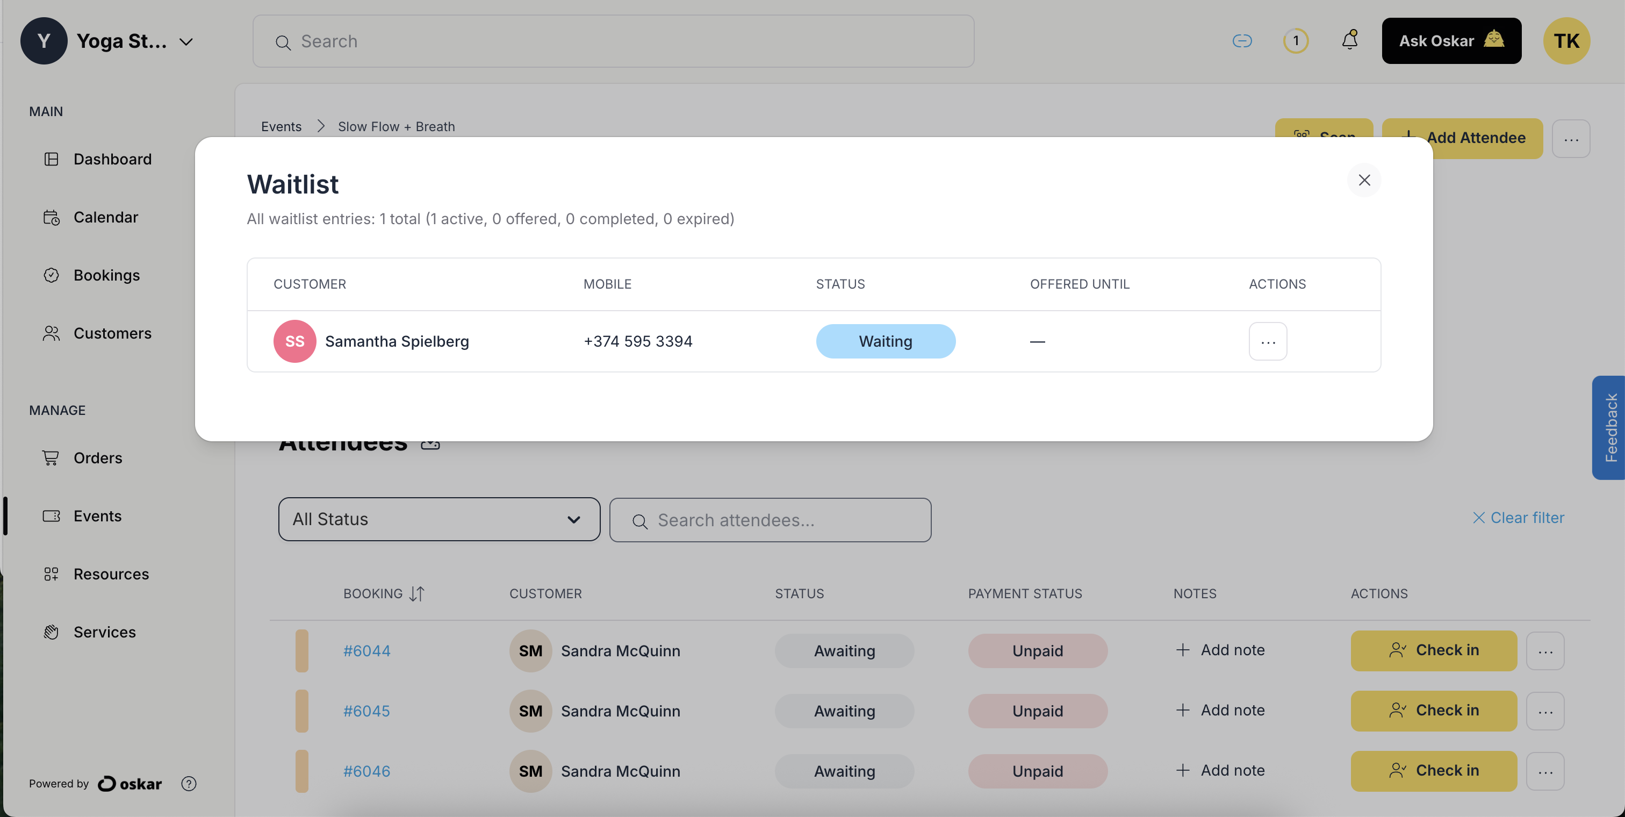
Task: Open more options for booking #6044
Action: coord(1544,650)
